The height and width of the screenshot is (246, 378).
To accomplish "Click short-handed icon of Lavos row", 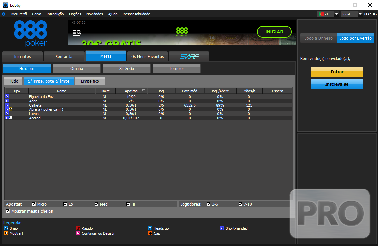I will pos(7,113).
